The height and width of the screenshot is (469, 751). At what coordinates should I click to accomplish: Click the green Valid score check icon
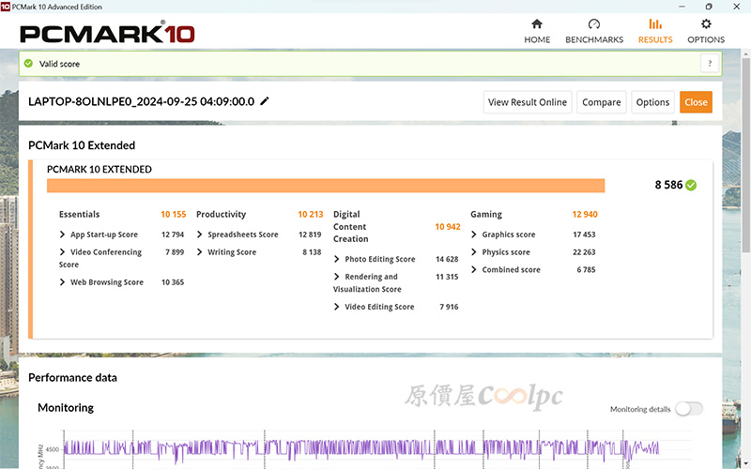point(29,63)
